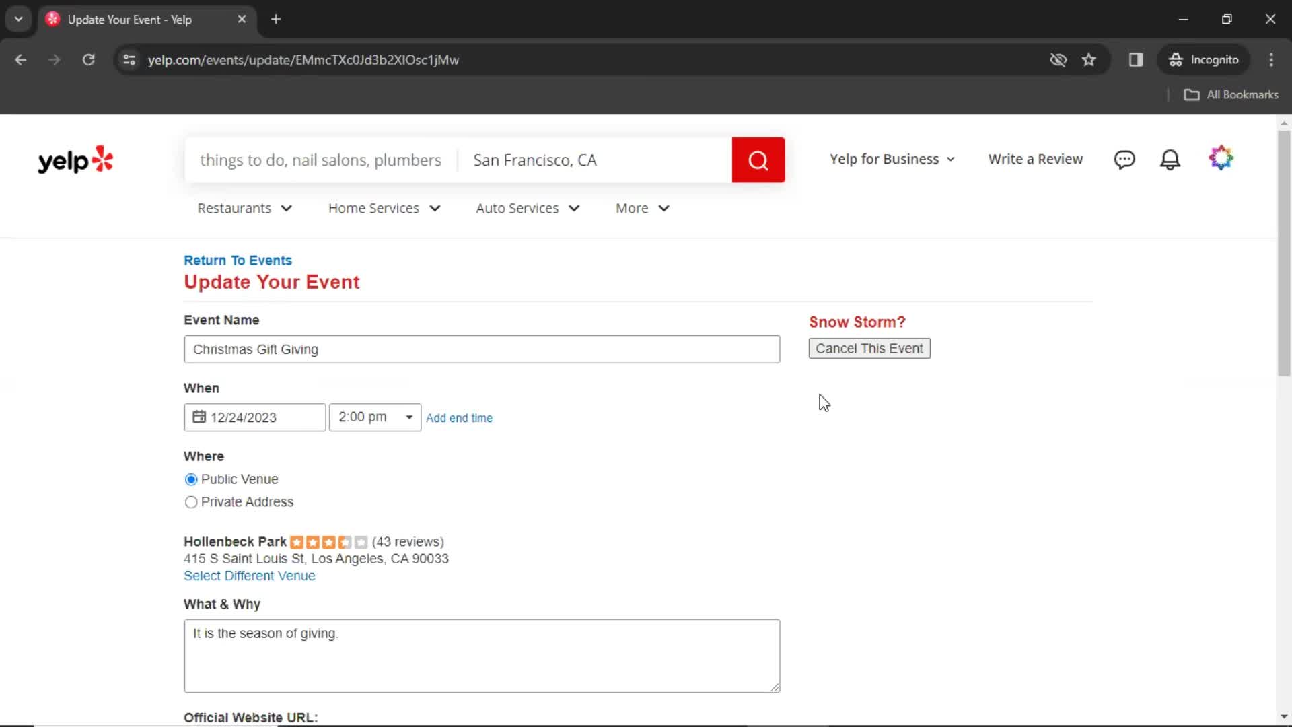Click the Cancel This Event button
1292x727 pixels.
pyautogui.click(x=869, y=348)
